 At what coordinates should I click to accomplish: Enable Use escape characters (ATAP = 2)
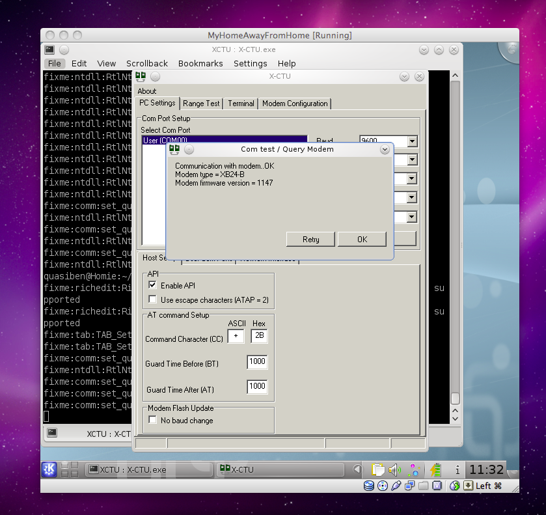pyautogui.click(x=152, y=299)
